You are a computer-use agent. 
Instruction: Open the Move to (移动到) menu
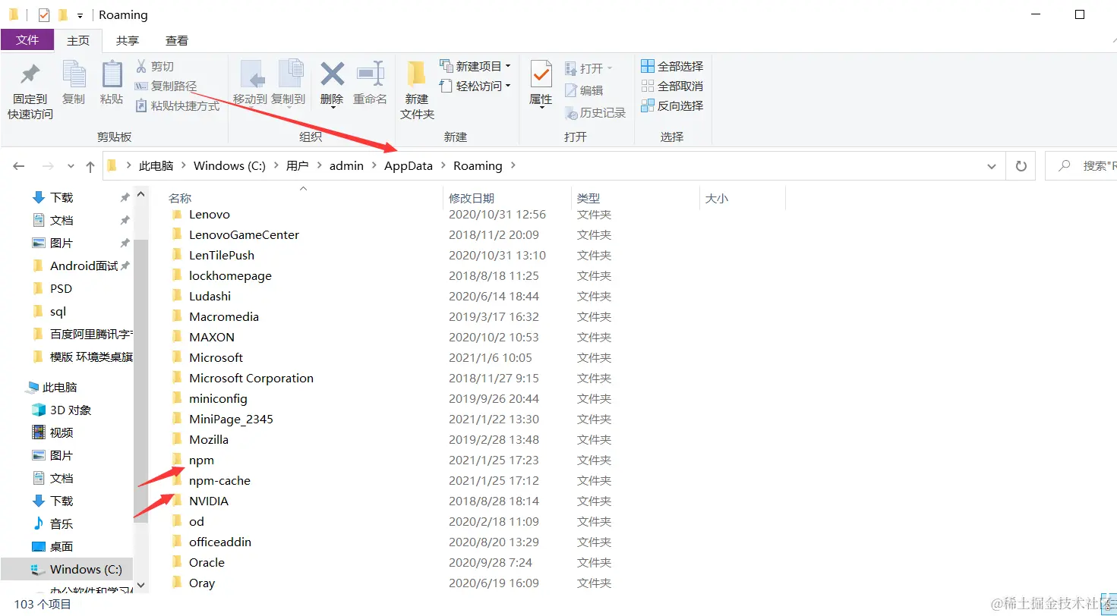(250, 83)
